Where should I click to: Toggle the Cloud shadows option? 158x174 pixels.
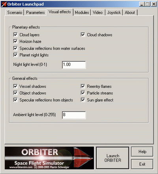(83, 35)
